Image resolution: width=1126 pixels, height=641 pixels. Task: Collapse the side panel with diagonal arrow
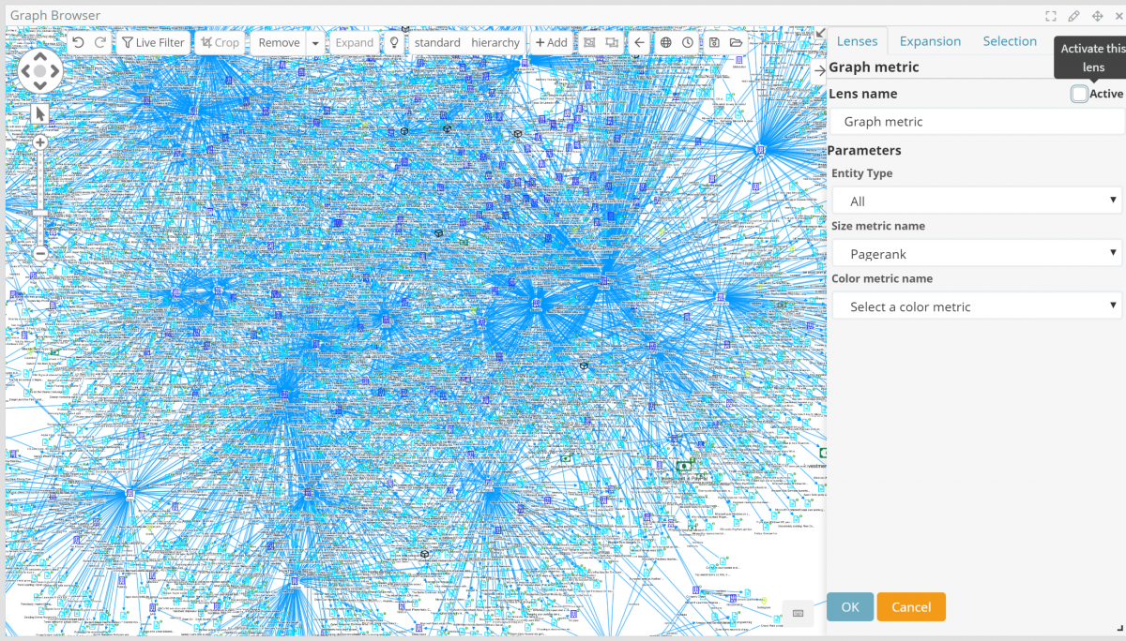point(820,33)
